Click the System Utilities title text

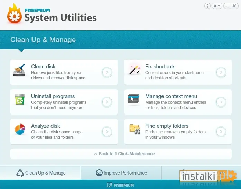[x=61, y=18]
